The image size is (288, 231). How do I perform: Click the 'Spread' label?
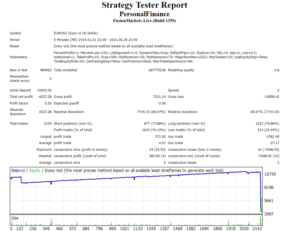click(x=173, y=90)
